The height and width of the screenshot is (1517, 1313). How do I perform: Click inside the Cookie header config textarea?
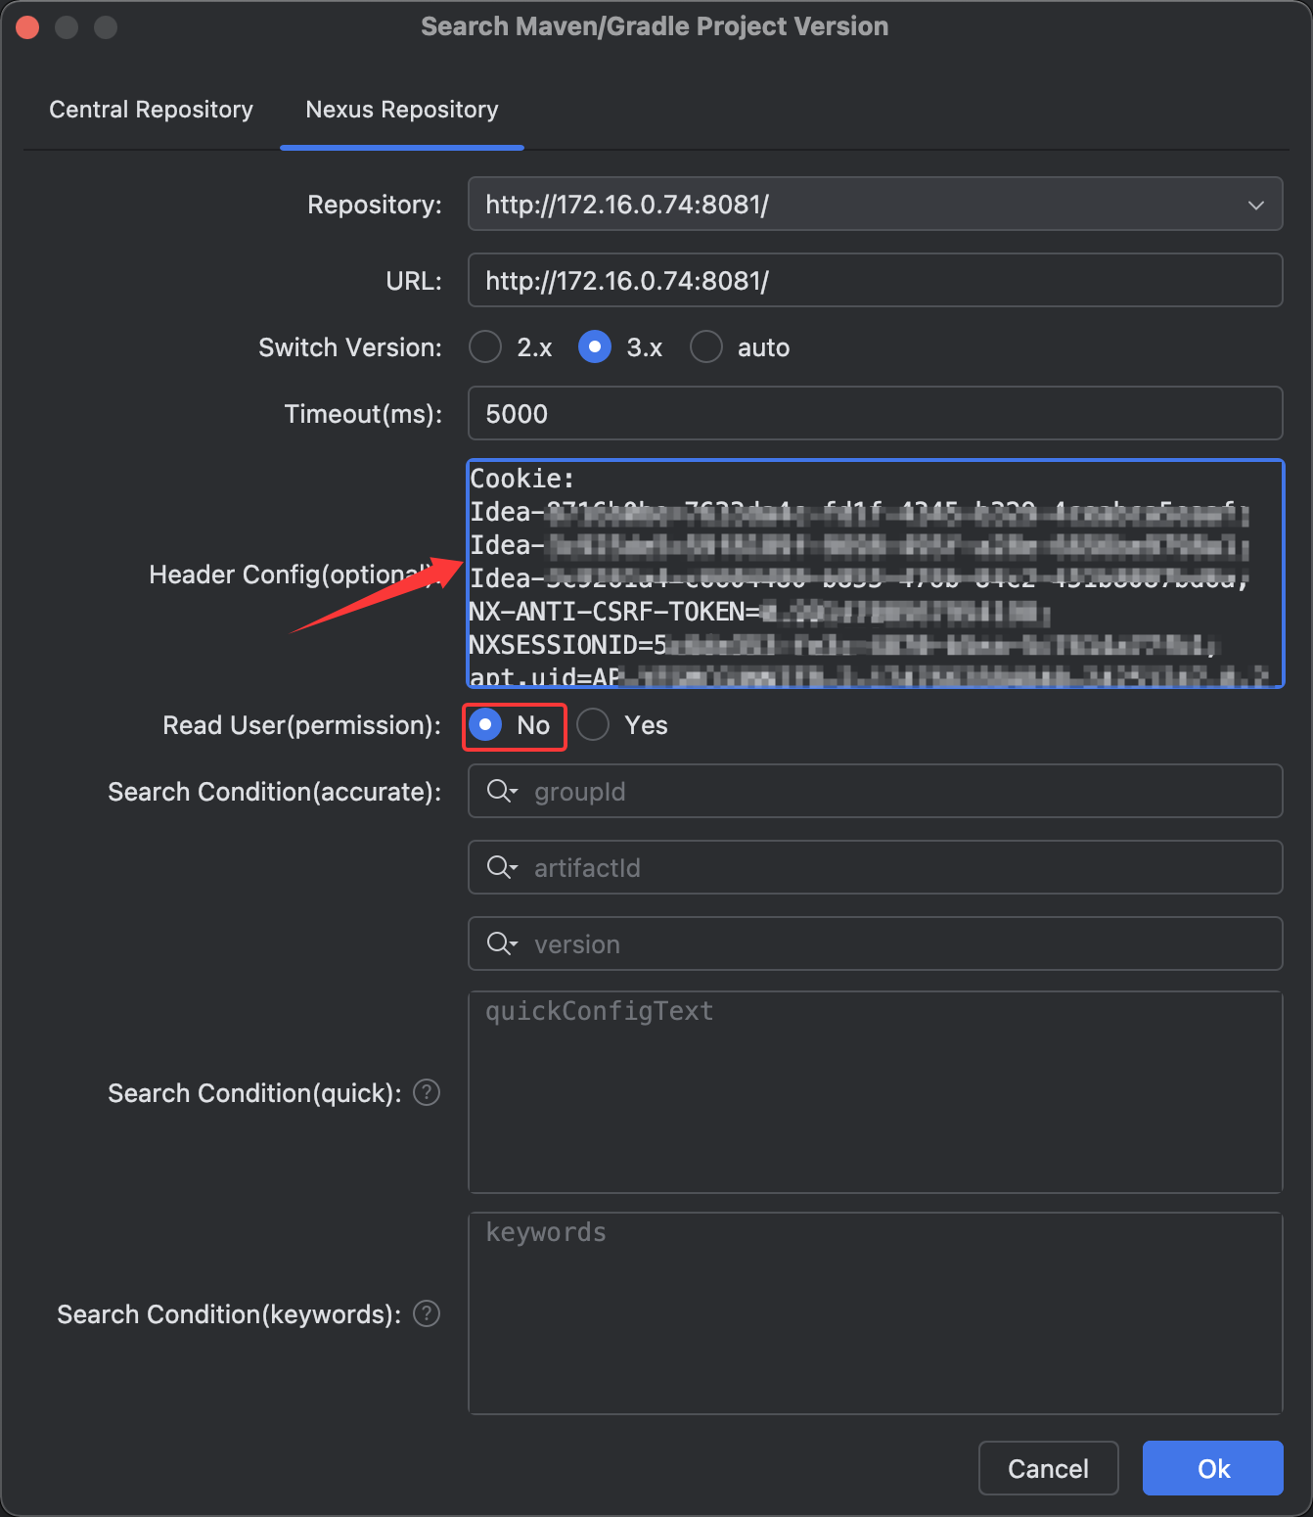[874, 574]
